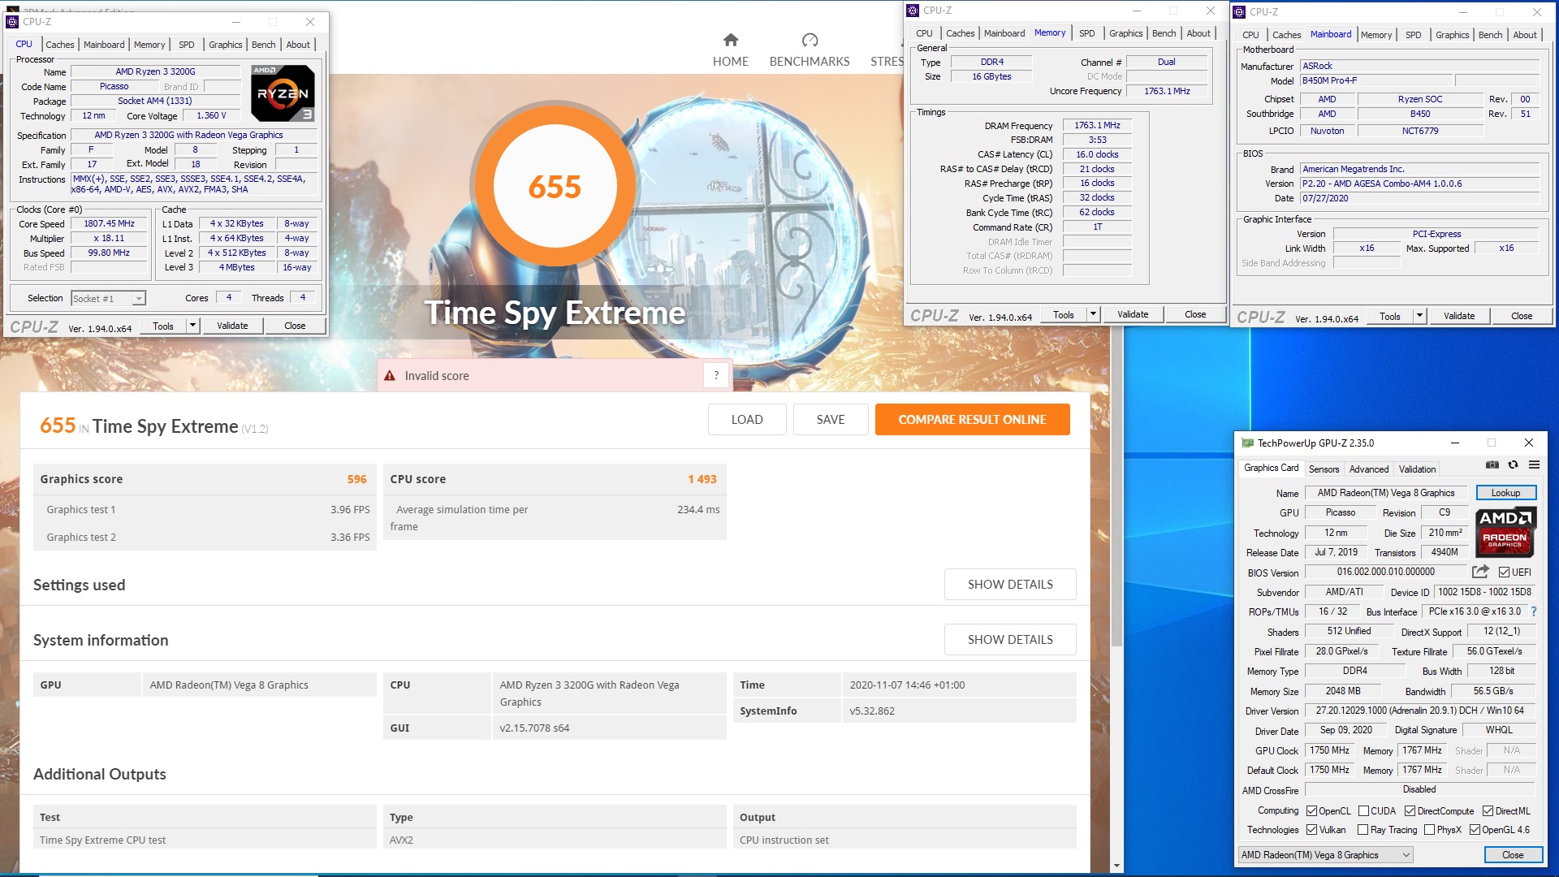Click COMPARE RESULT ONLINE button
Image resolution: width=1559 pixels, height=877 pixels.
tap(972, 420)
